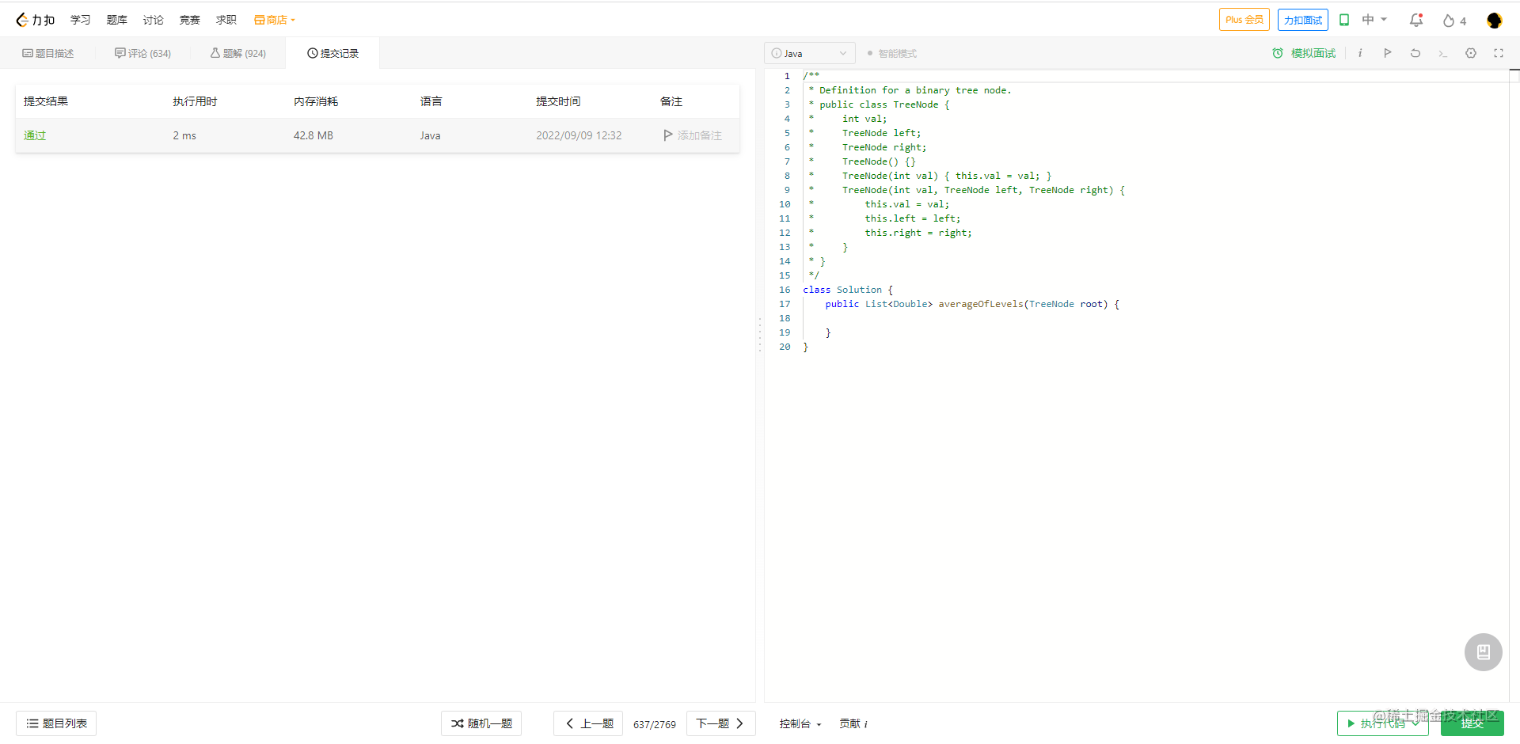Open editor settings gear

click(1471, 53)
